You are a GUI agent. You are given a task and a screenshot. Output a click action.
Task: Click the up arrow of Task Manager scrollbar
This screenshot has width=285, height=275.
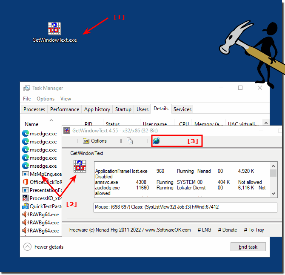(266, 123)
